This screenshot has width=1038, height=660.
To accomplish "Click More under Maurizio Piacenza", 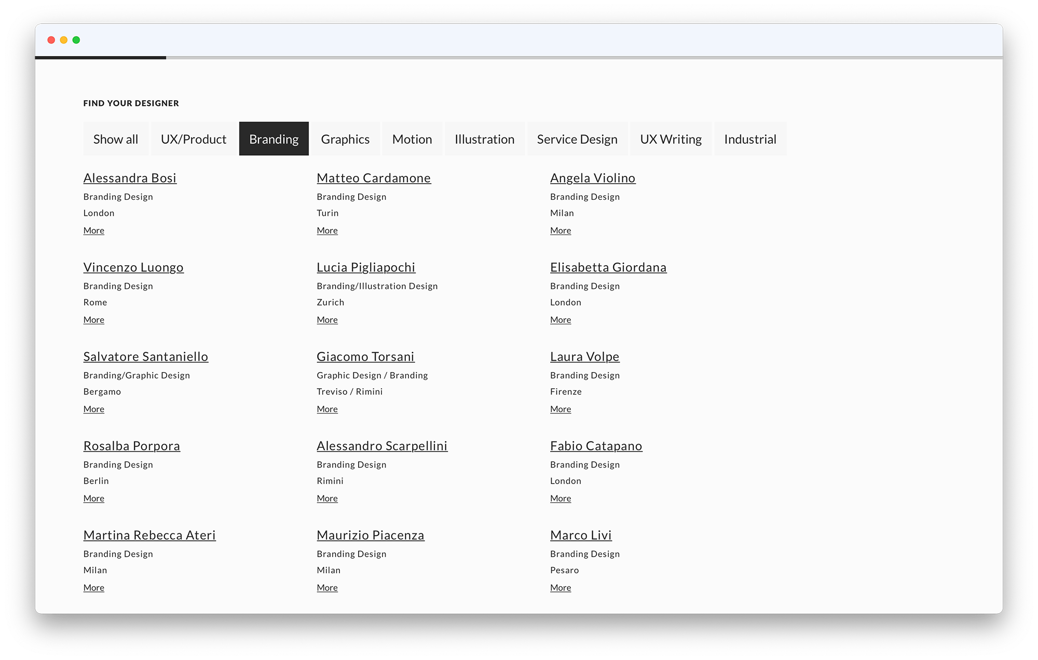I will 327,587.
